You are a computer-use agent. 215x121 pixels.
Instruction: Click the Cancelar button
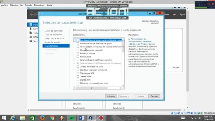click(x=154, y=96)
